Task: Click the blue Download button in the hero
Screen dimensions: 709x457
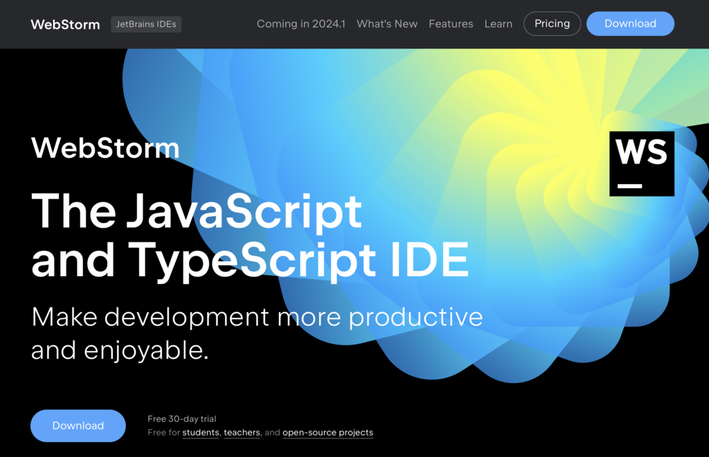Action: pyautogui.click(x=78, y=425)
